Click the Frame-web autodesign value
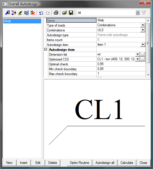This screenshot has height=169, width=153. point(113,35)
